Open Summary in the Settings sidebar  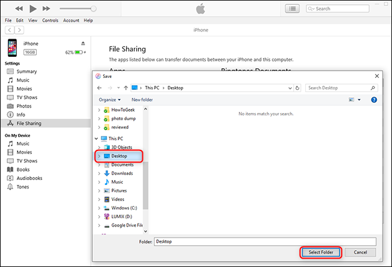pos(27,72)
